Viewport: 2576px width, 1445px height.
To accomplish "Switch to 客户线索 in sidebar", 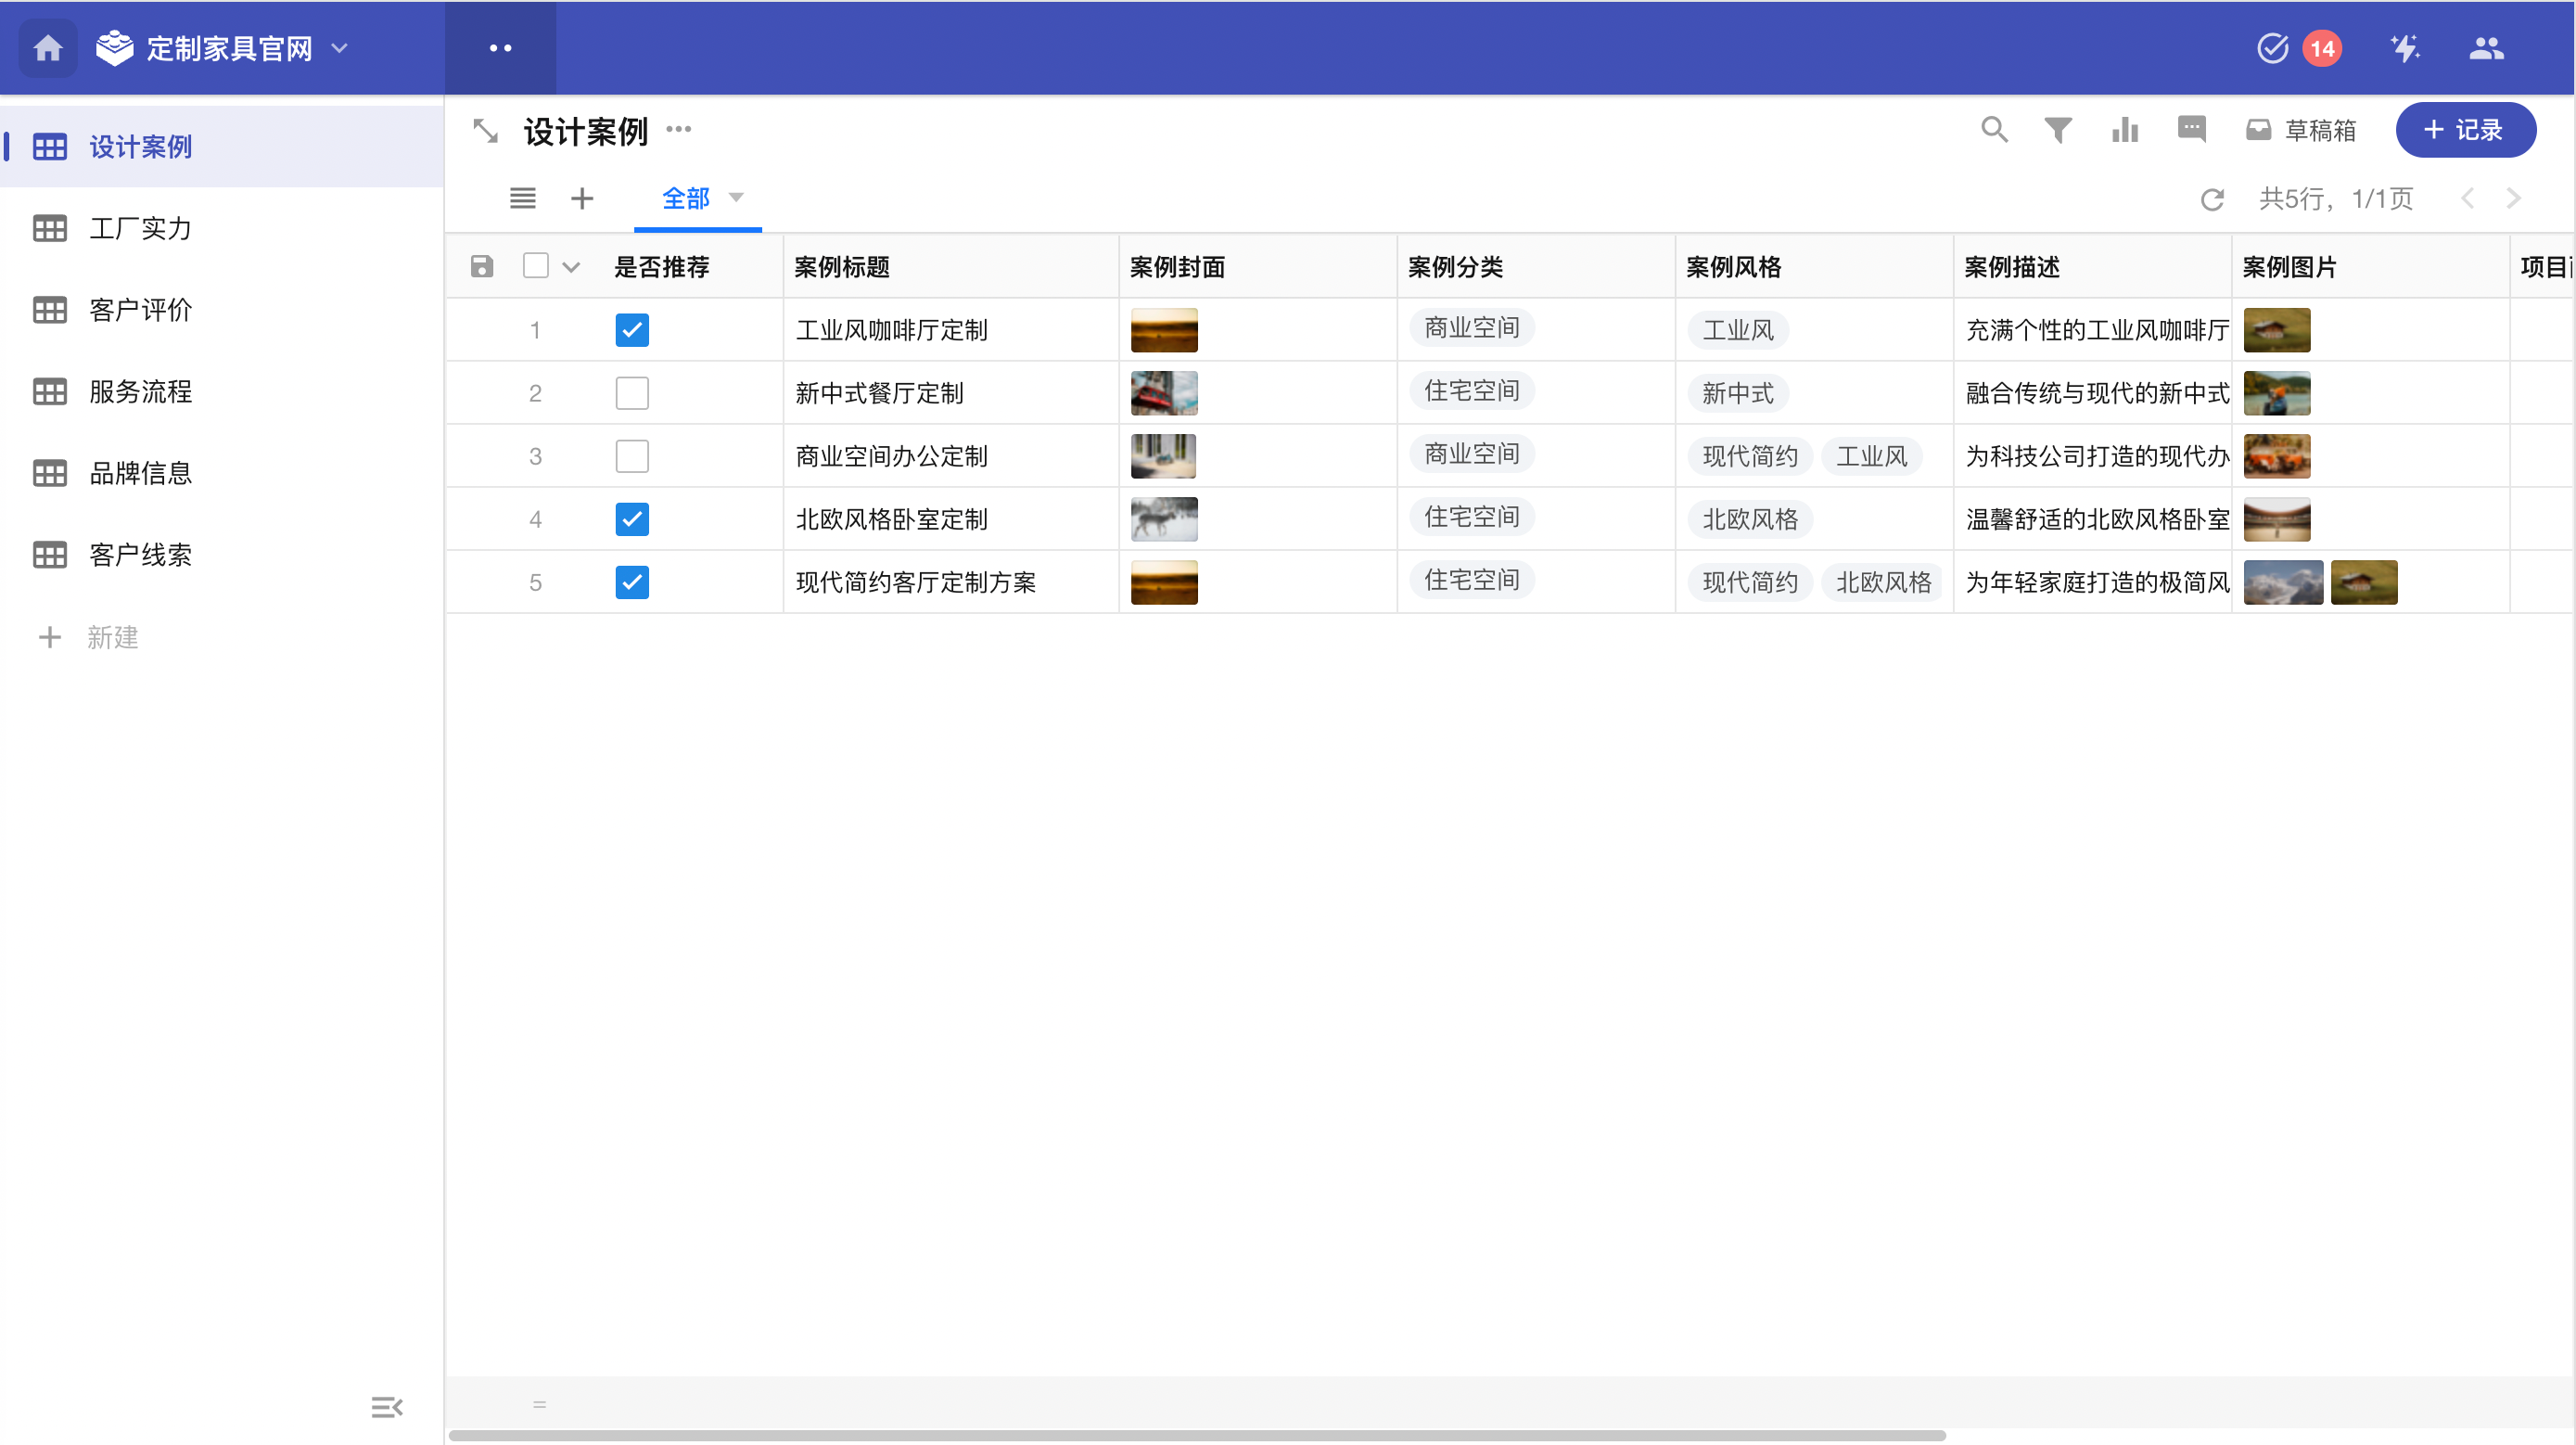I will 140,555.
